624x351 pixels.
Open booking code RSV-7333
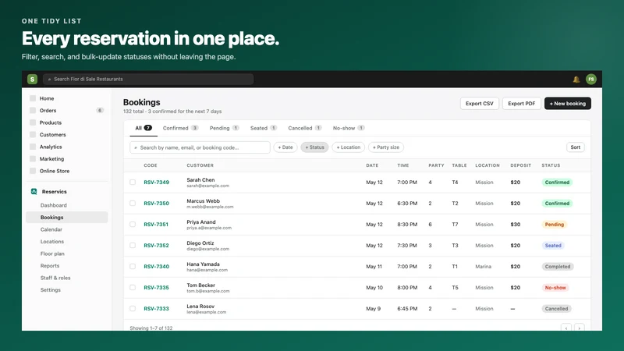point(157,308)
